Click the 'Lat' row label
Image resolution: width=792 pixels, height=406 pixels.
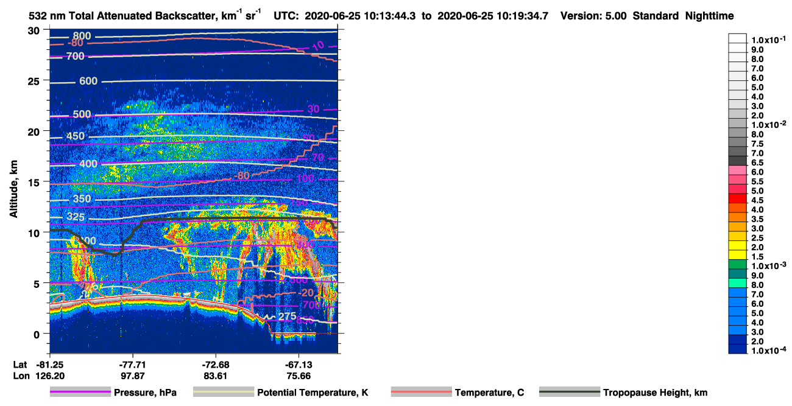[x=20, y=364]
